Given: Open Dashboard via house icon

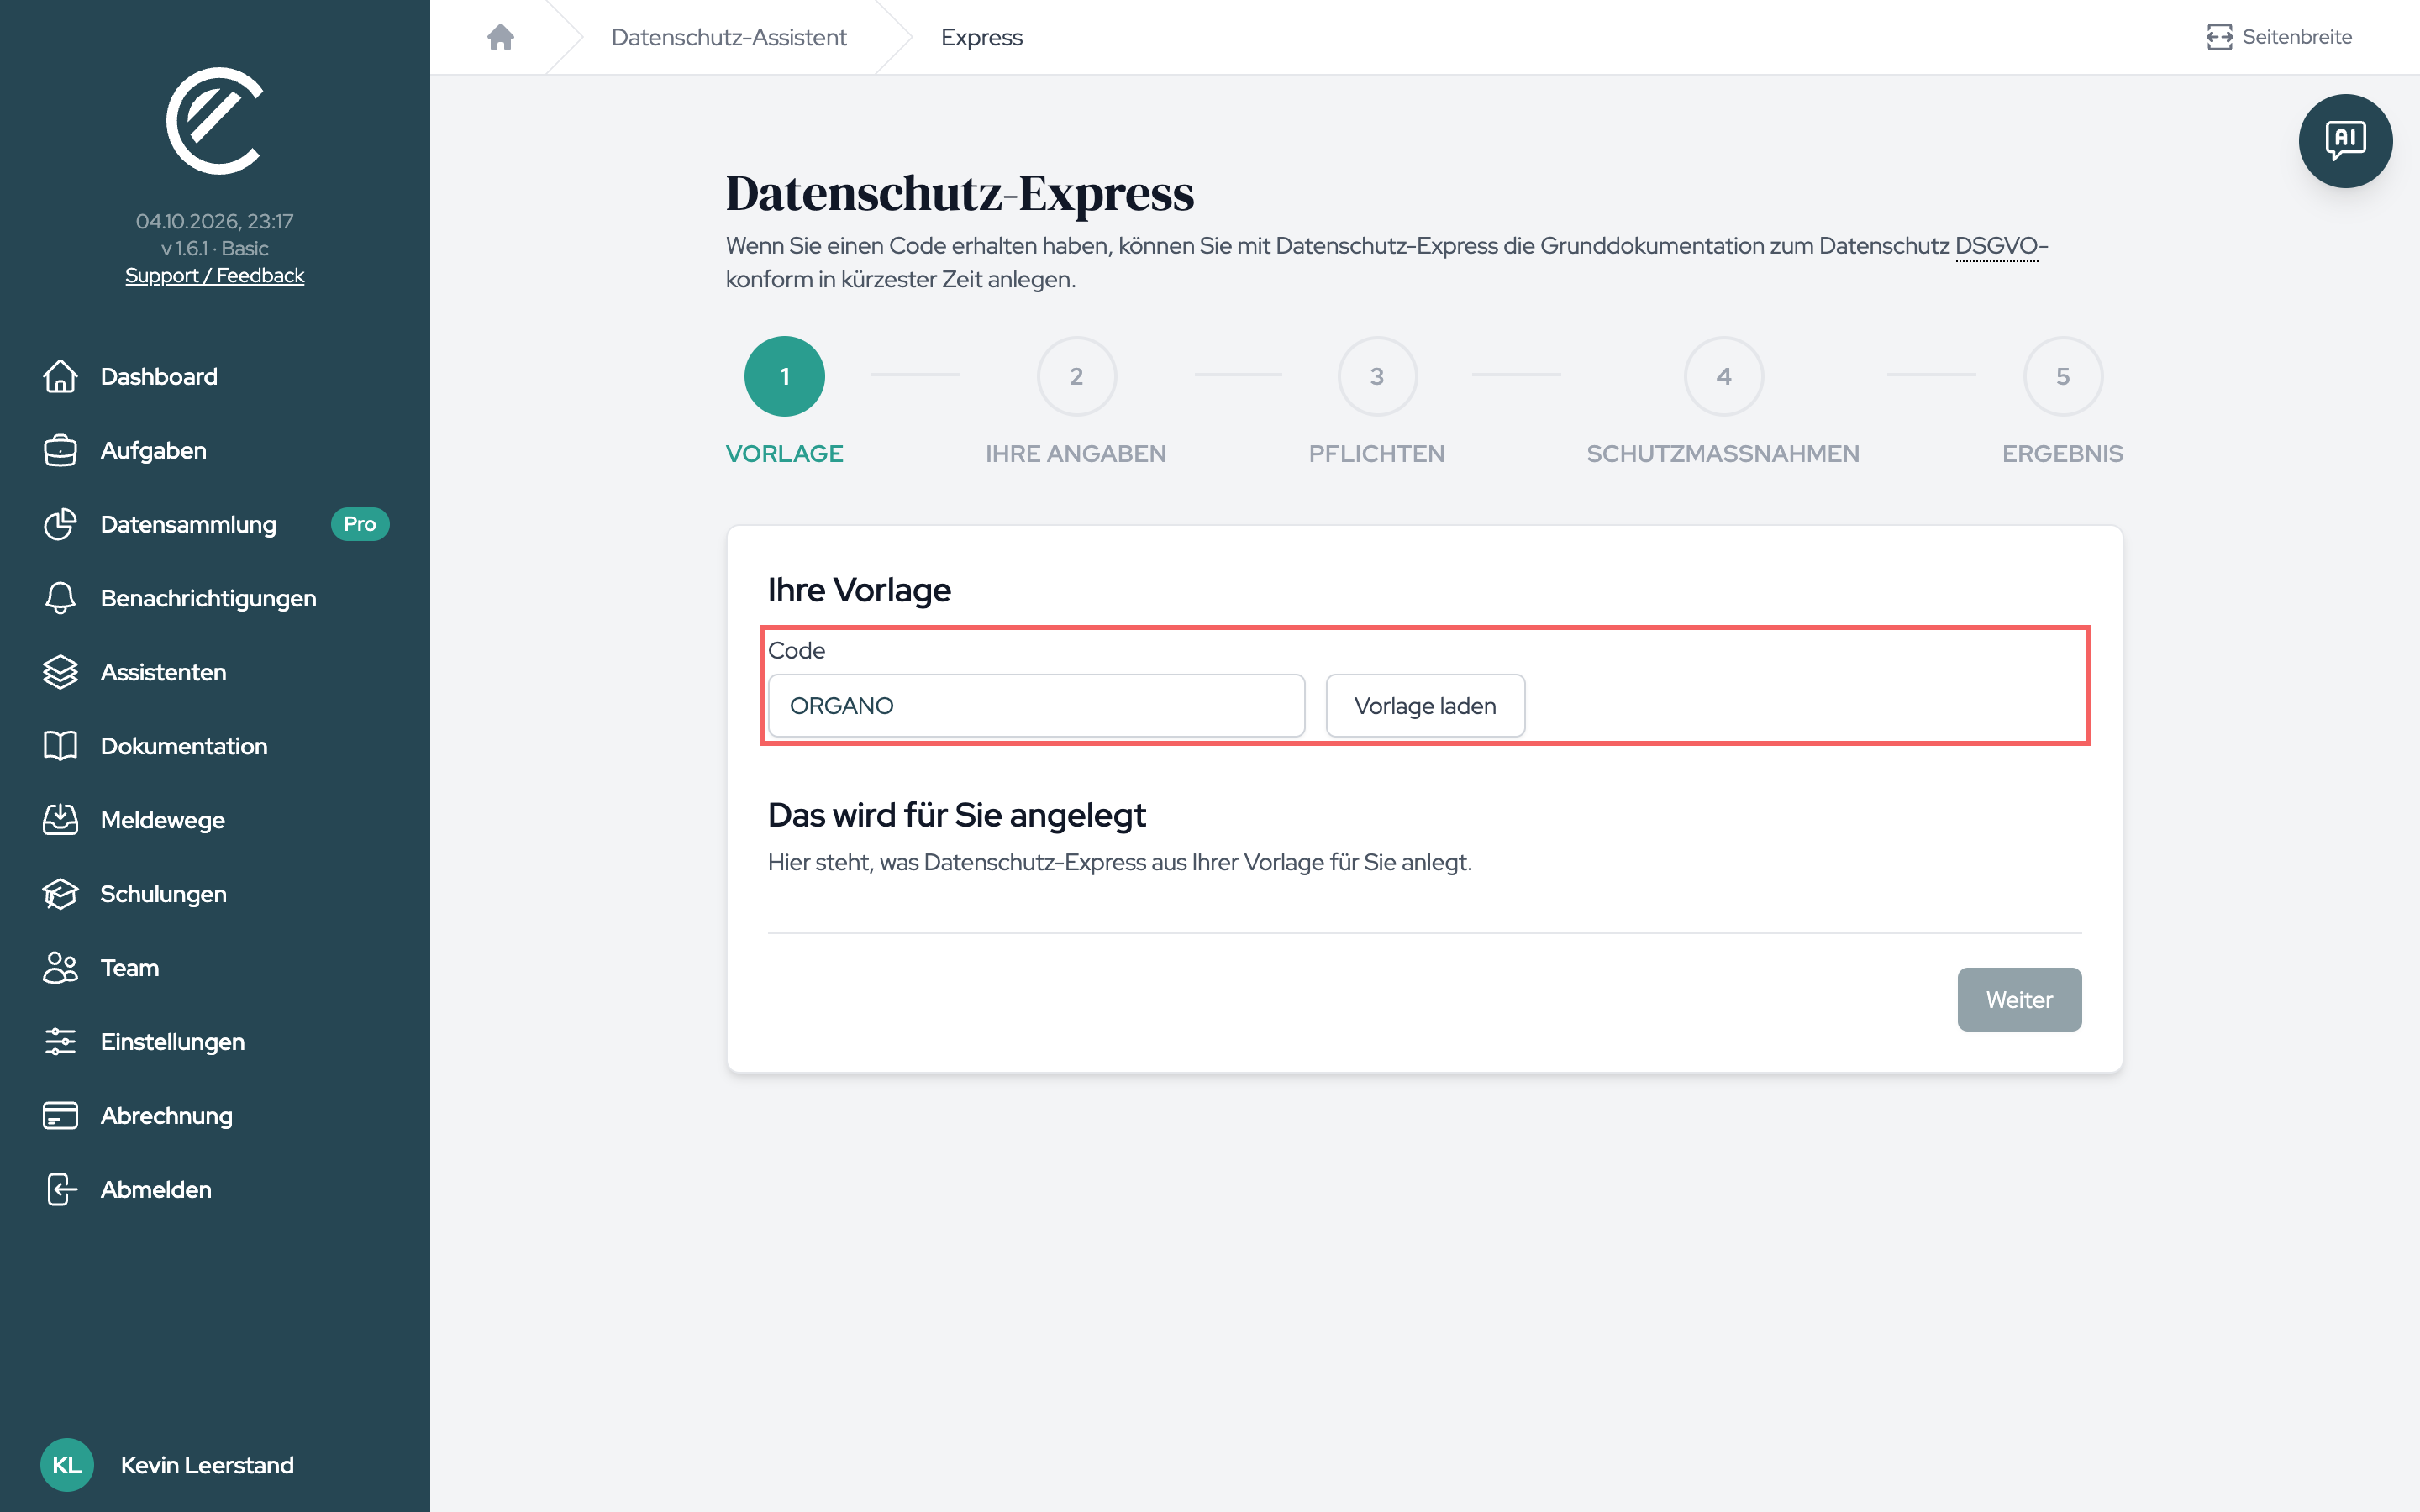Looking at the screenshot, I should [60, 376].
